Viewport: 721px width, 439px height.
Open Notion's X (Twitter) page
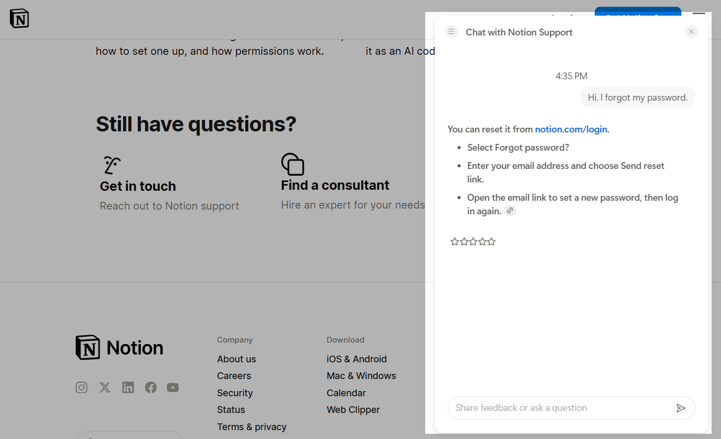(105, 387)
